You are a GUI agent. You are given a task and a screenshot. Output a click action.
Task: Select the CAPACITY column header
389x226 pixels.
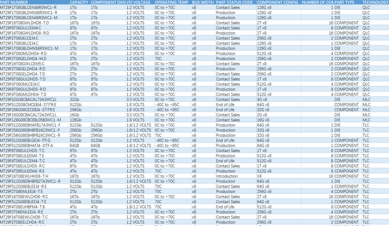(79, 2)
